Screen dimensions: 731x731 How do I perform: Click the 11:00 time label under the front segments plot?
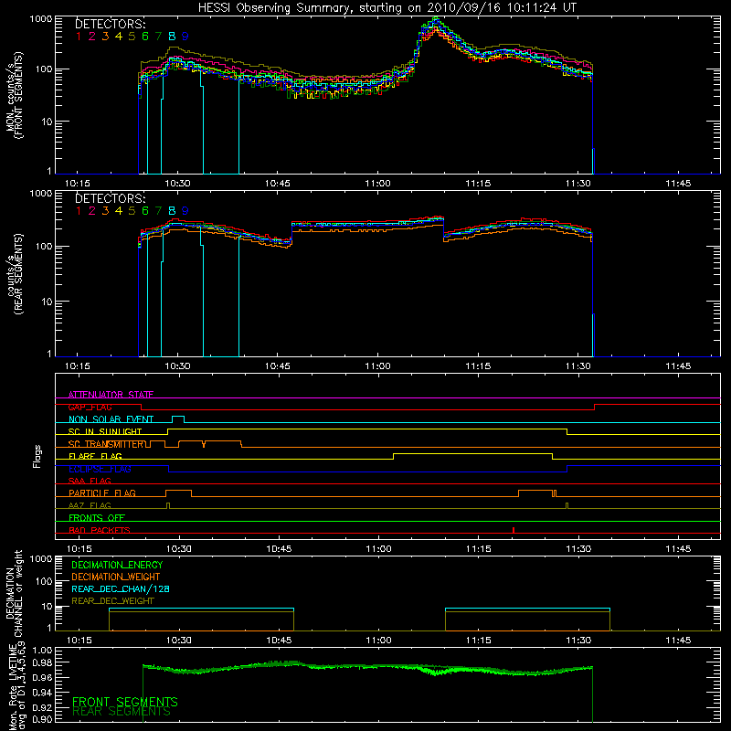tap(377, 184)
